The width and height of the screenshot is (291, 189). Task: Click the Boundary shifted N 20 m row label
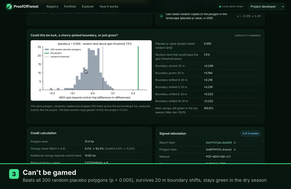[x=171, y=80]
